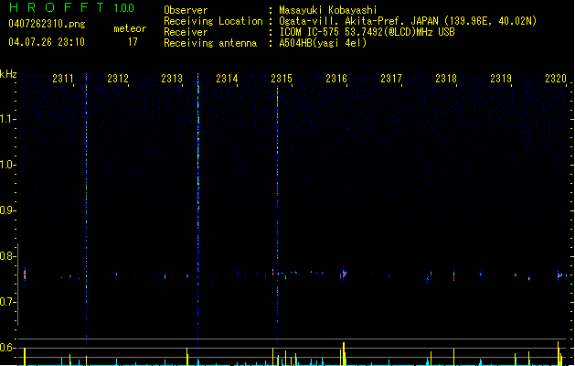The height and width of the screenshot is (366, 575).
Task: Click the 2319 time axis marker
Action: coord(501,79)
